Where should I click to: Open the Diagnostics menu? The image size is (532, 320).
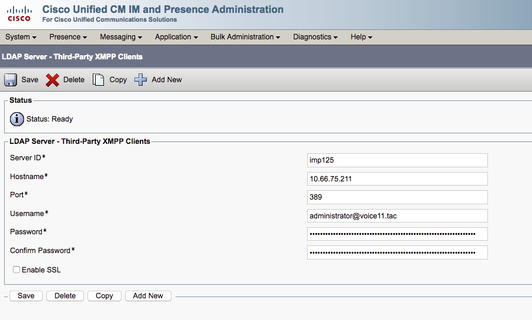[x=315, y=37]
